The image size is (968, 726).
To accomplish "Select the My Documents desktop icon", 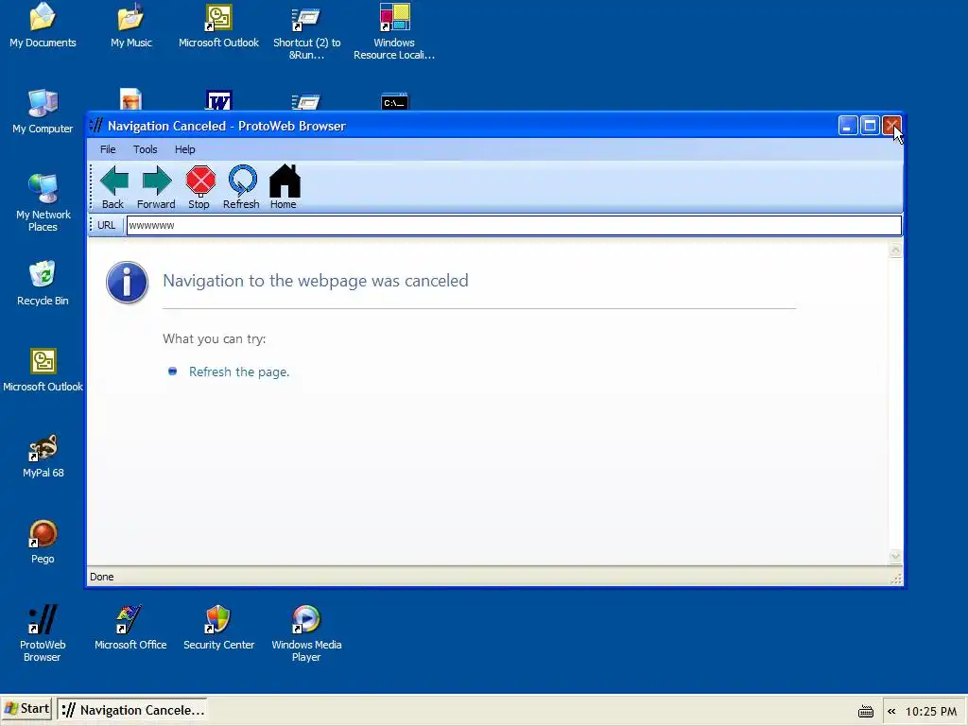I will tap(43, 26).
